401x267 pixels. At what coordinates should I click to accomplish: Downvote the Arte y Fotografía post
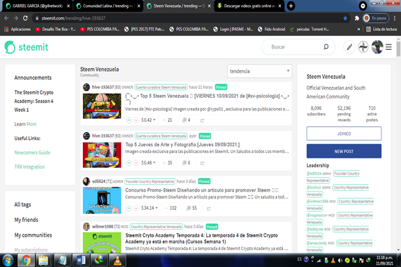click(136, 163)
